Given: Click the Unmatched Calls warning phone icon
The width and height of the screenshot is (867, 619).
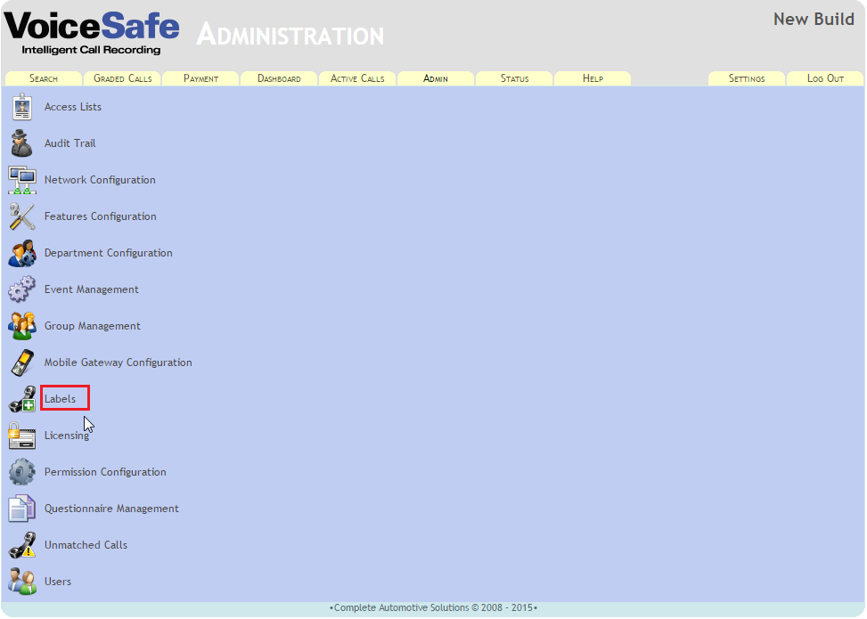Looking at the screenshot, I should point(22,544).
